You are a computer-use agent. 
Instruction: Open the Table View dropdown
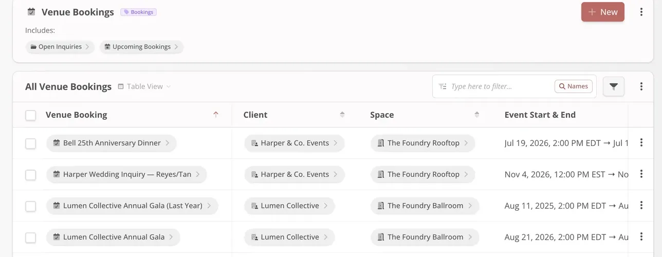144,86
